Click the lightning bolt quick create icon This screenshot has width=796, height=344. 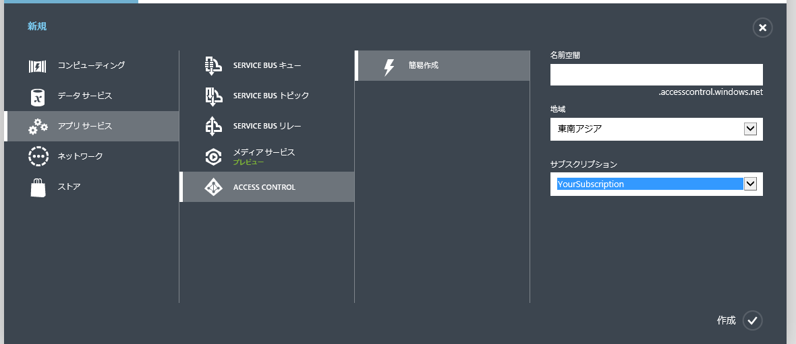pyautogui.click(x=389, y=67)
